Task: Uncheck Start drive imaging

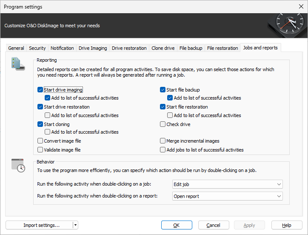Action: click(x=40, y=90)
